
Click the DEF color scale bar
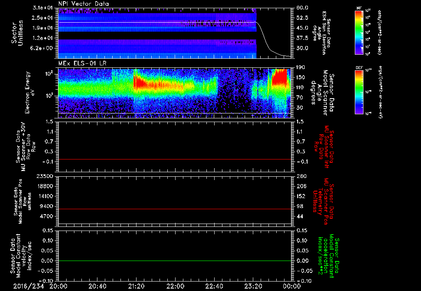[x=359, y=92]
